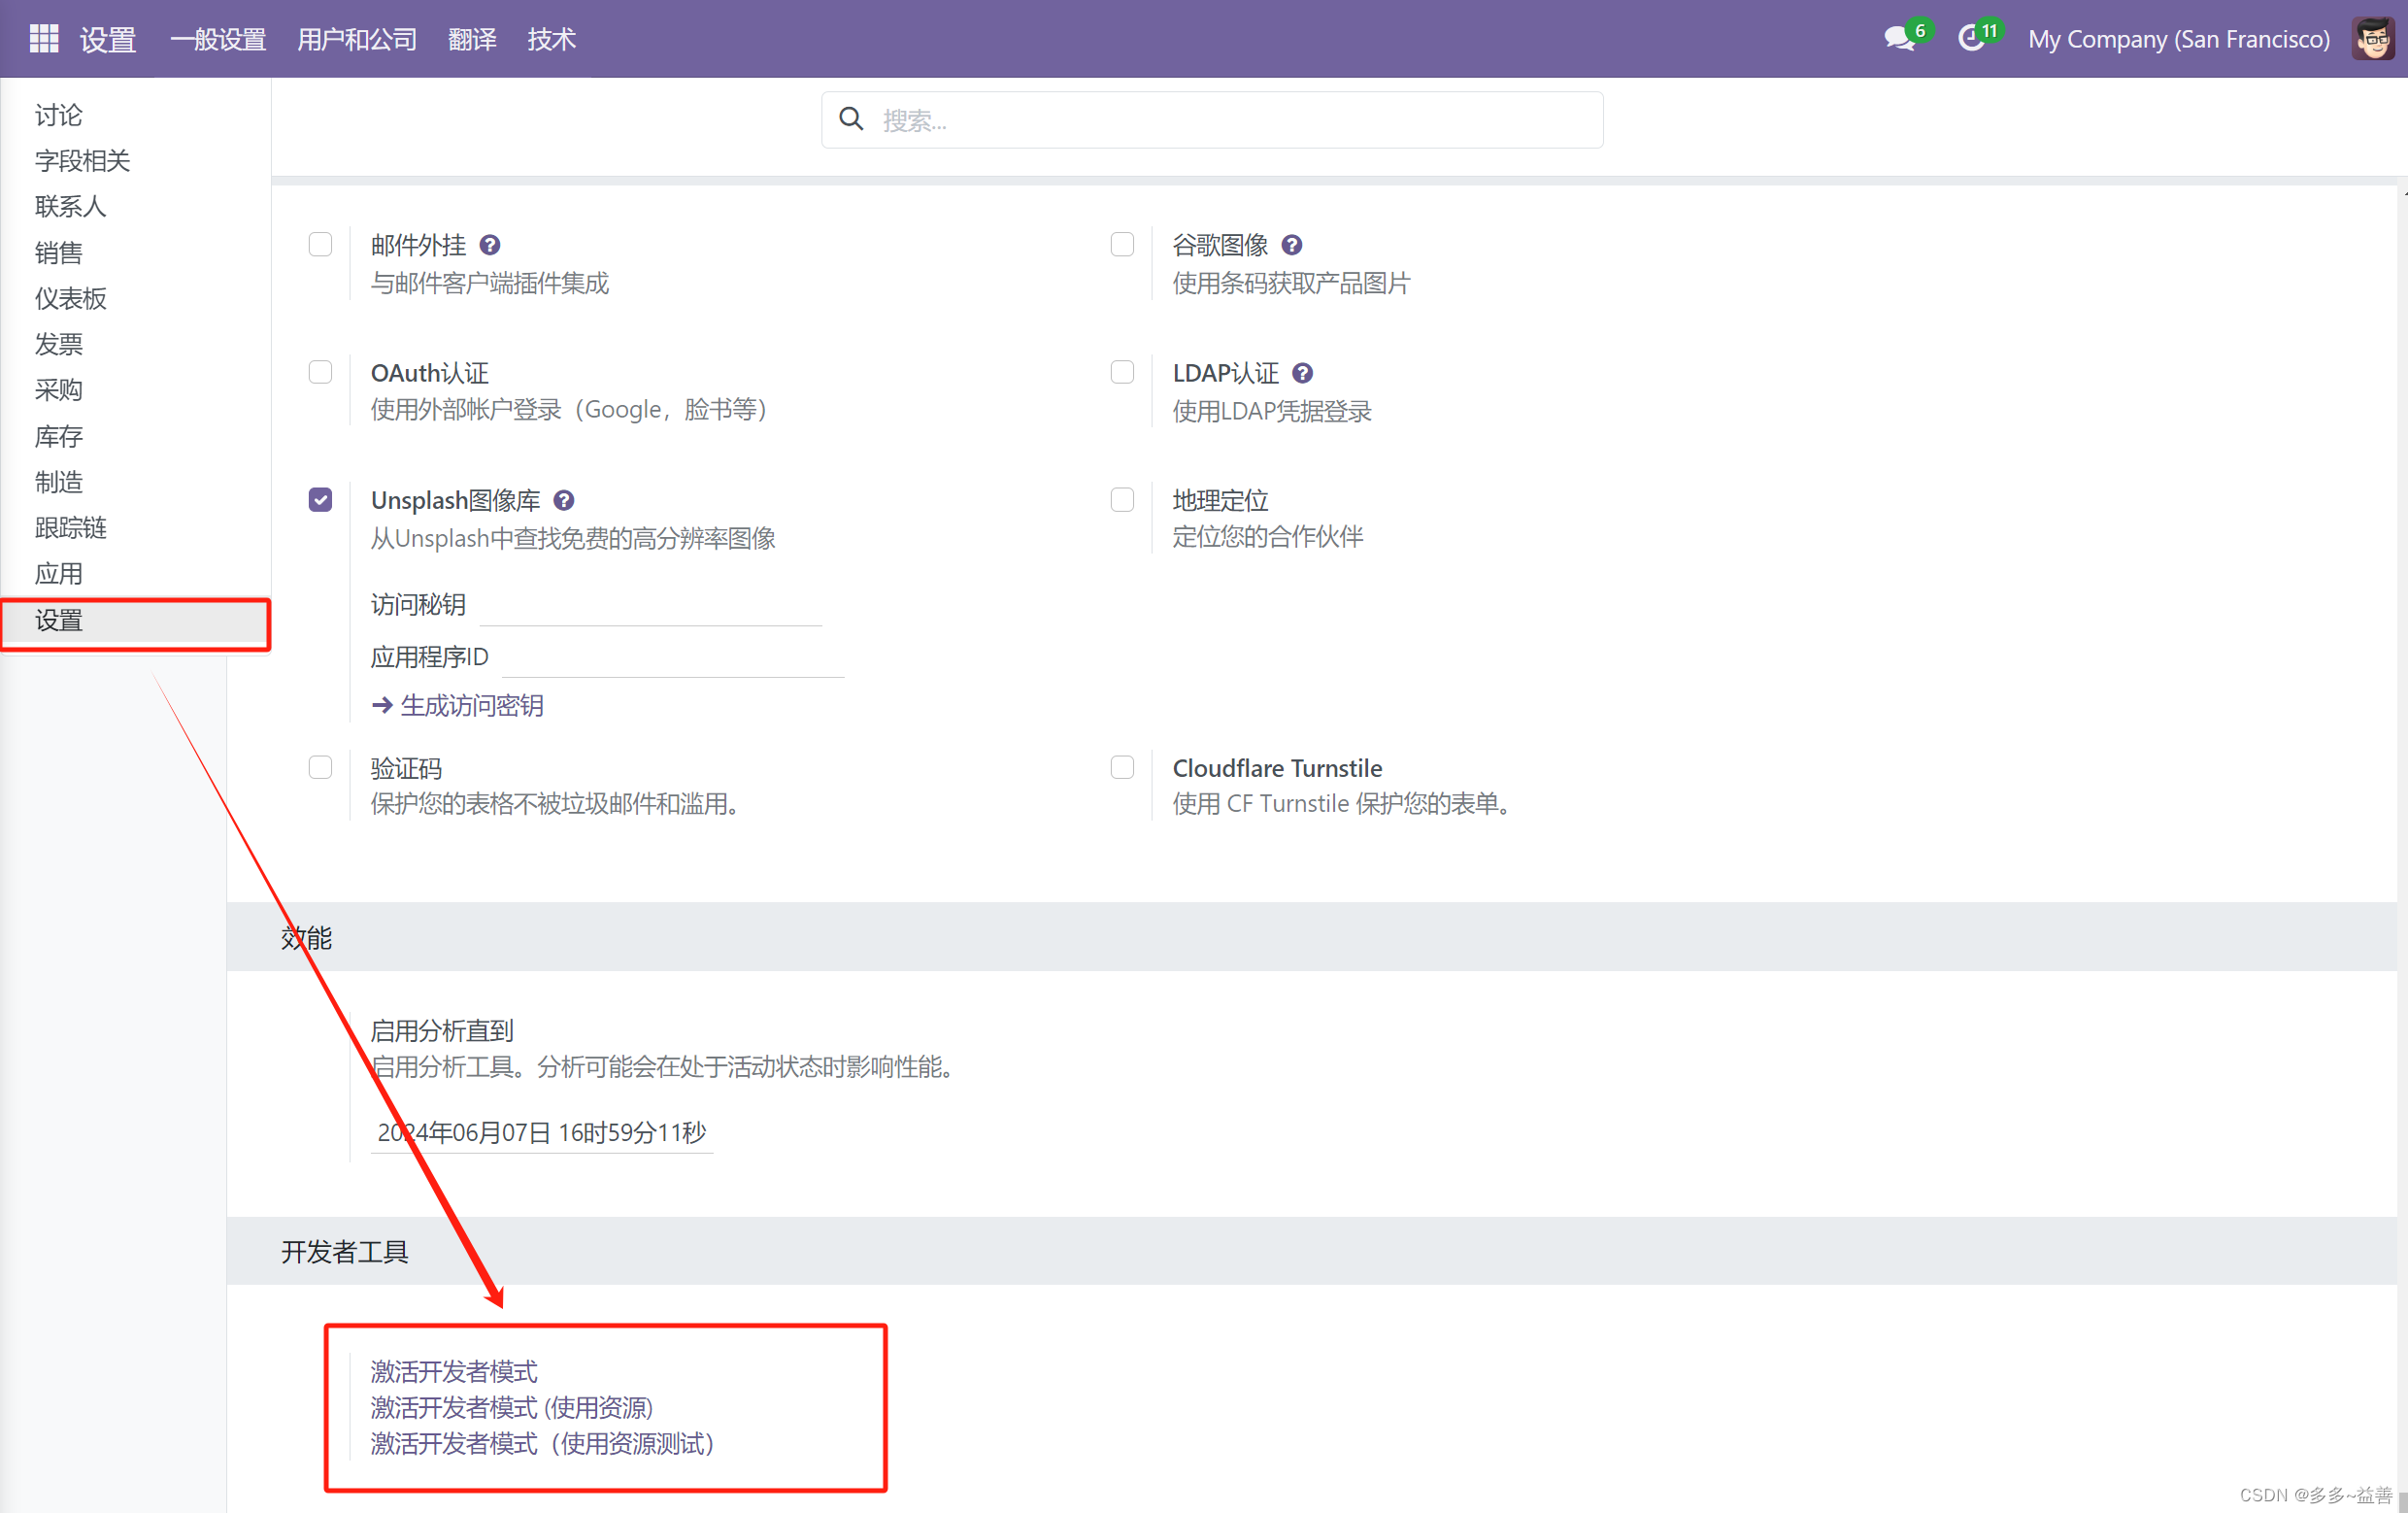
Task: Uncheck the Unsplash图像库 checkbox
Action: [320, 500]
